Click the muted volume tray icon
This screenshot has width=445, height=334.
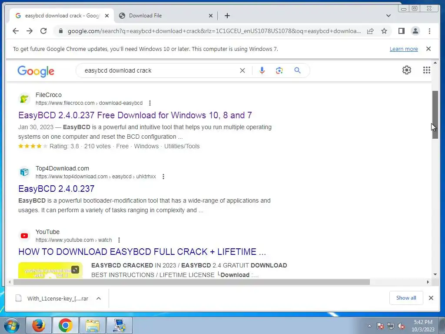tap(401, 326)
